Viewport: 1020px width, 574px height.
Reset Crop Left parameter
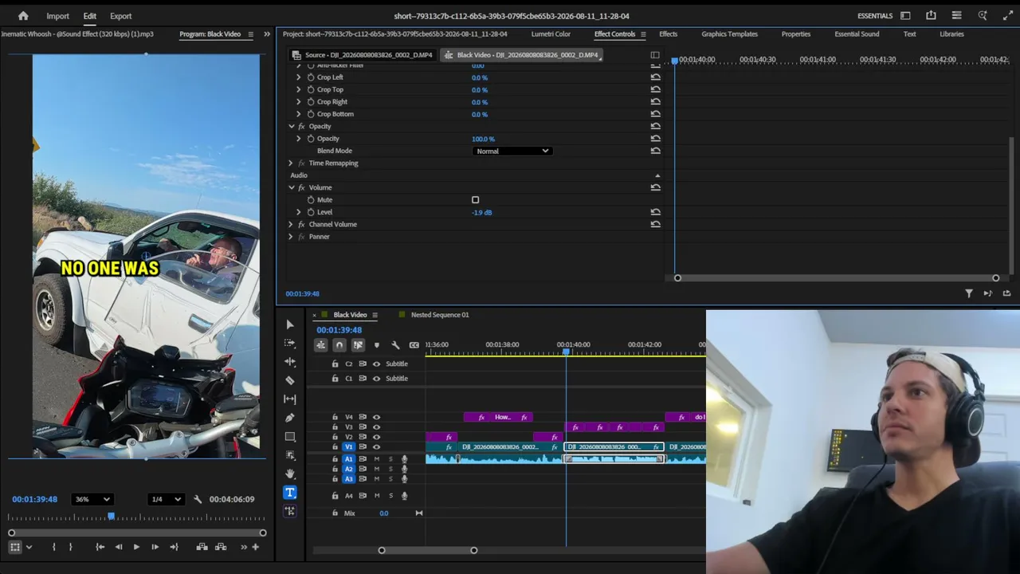coord(655,77)
